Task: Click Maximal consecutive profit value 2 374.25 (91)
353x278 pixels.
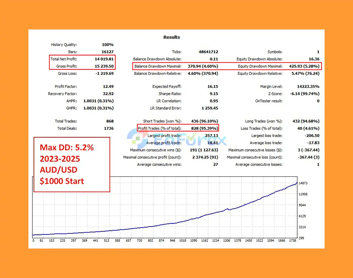Action: pos(205,157)
